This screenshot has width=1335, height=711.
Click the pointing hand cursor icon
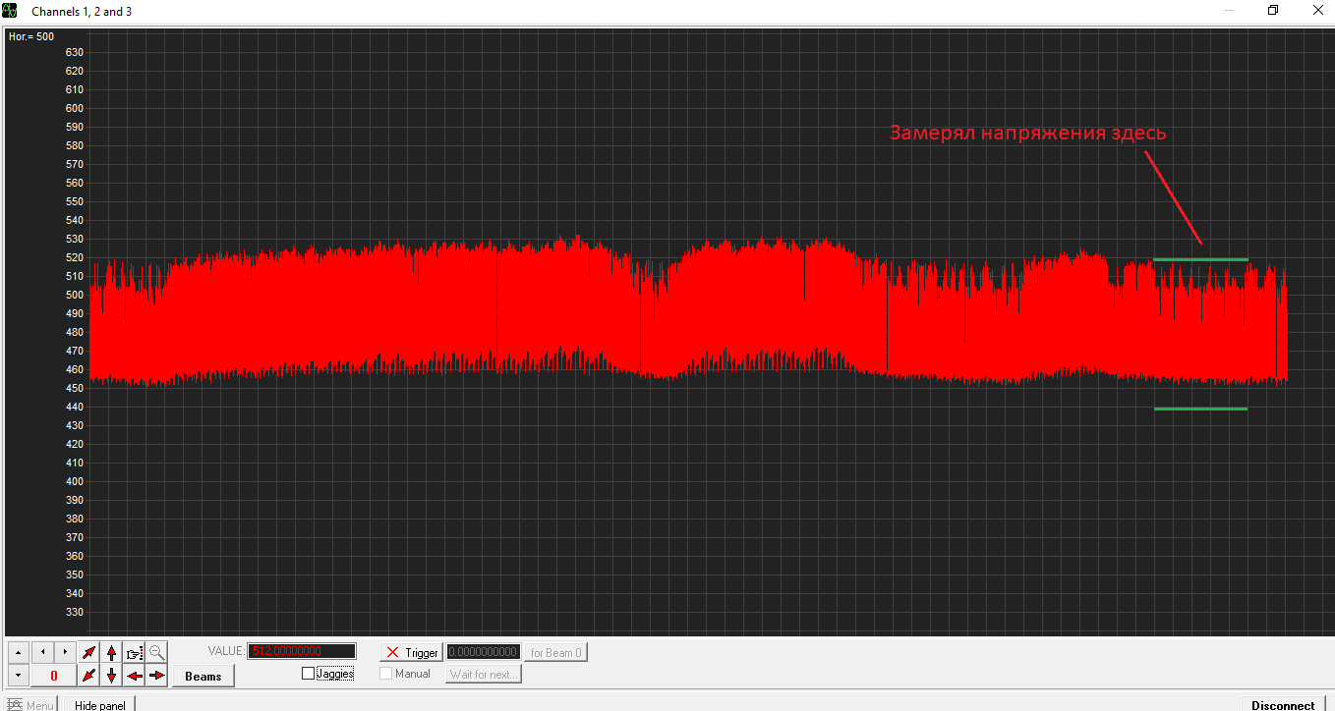pyautogui.click(x=135, y=652)
